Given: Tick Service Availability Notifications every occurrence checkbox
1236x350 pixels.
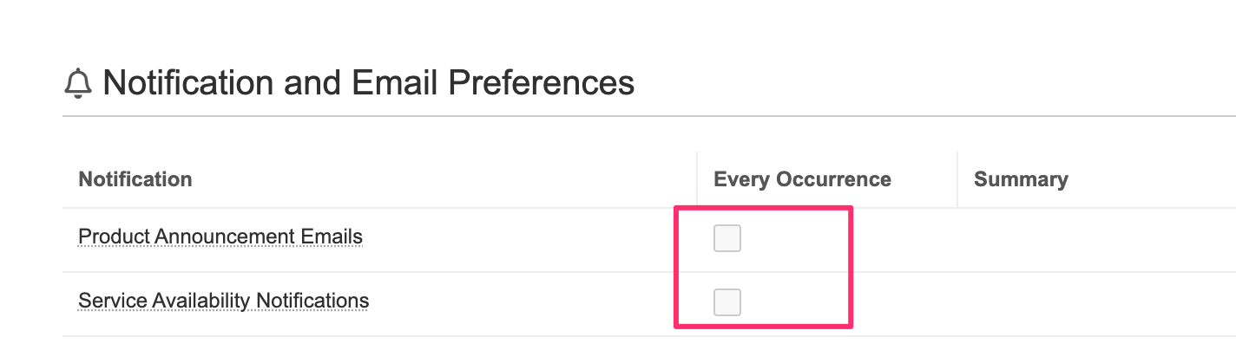Looking at the screenshot, I should [x=726, y=302].
